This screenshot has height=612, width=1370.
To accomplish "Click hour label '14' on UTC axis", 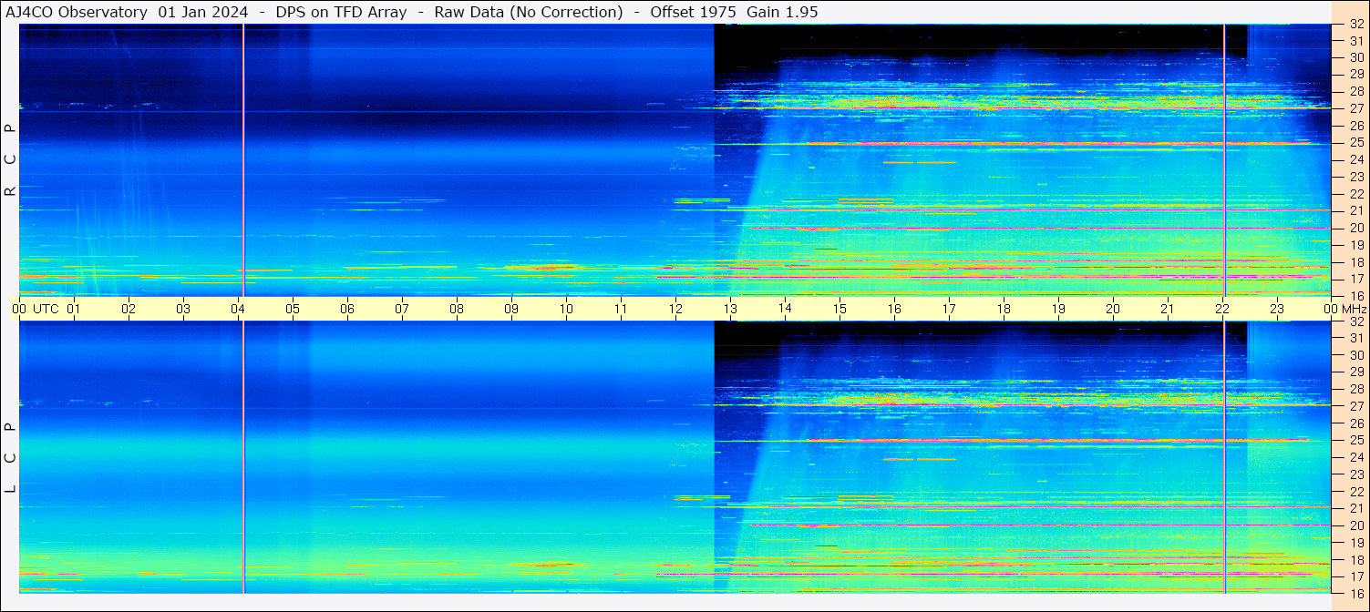I will click(785, 308).
